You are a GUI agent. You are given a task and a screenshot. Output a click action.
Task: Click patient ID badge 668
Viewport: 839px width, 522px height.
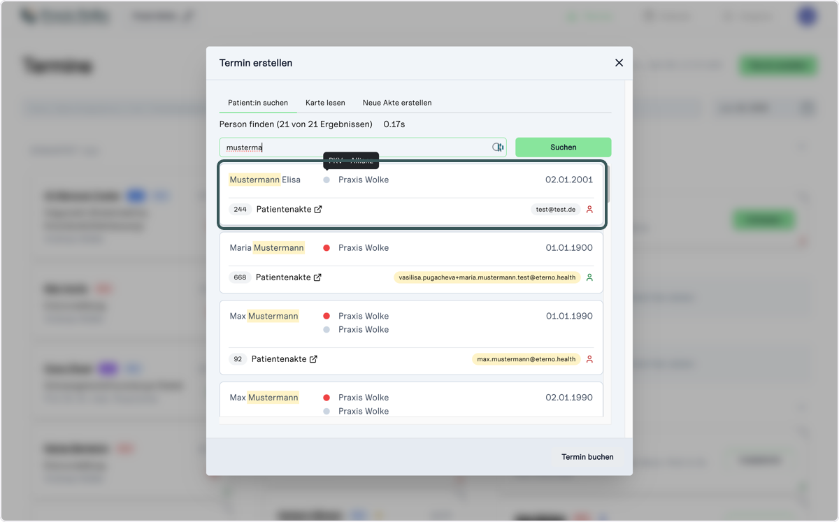240,277
